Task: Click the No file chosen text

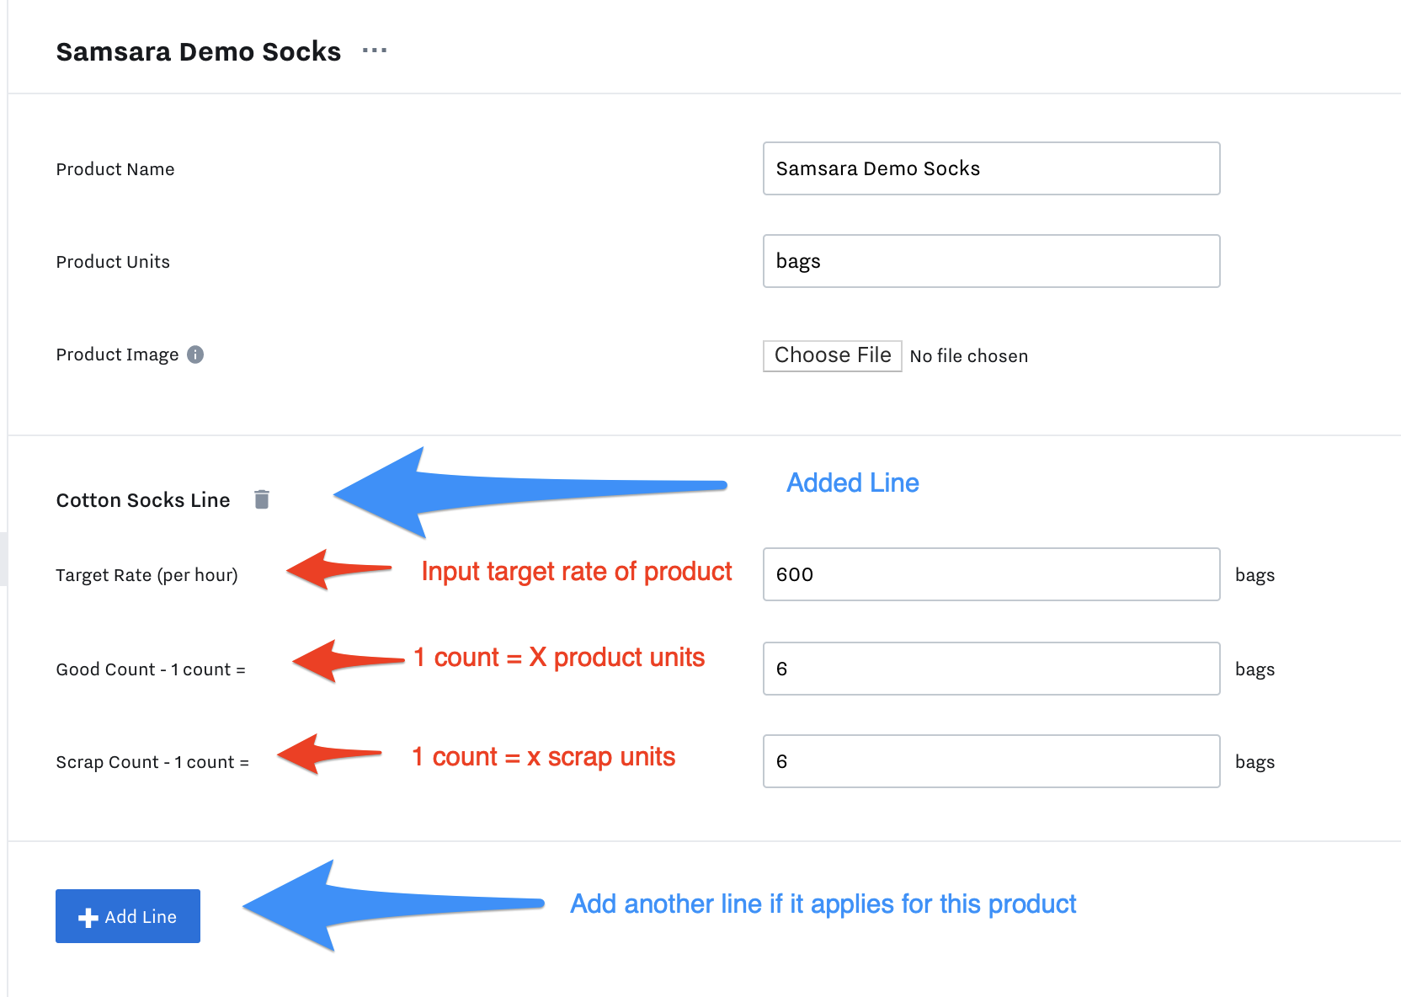Action: click(x=969, y=356)
